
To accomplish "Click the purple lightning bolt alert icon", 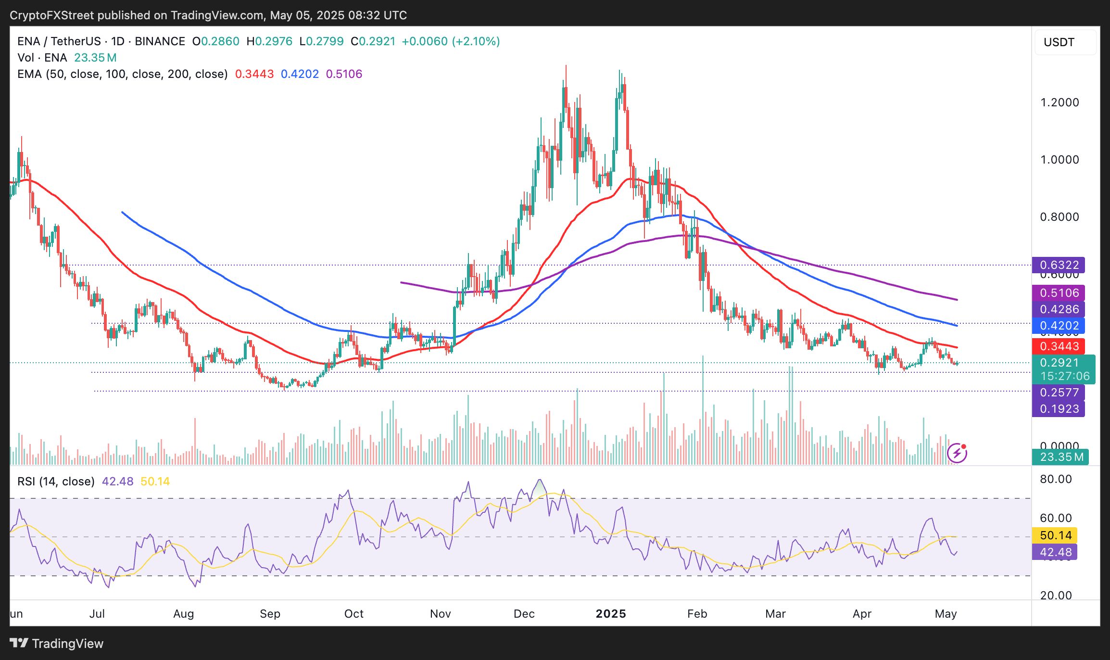I will (957, 453).
